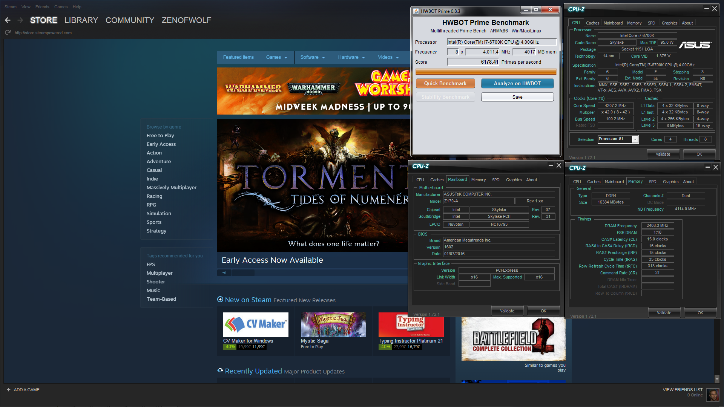Open the Team-Based recommended tag

[x=161, y=299]
